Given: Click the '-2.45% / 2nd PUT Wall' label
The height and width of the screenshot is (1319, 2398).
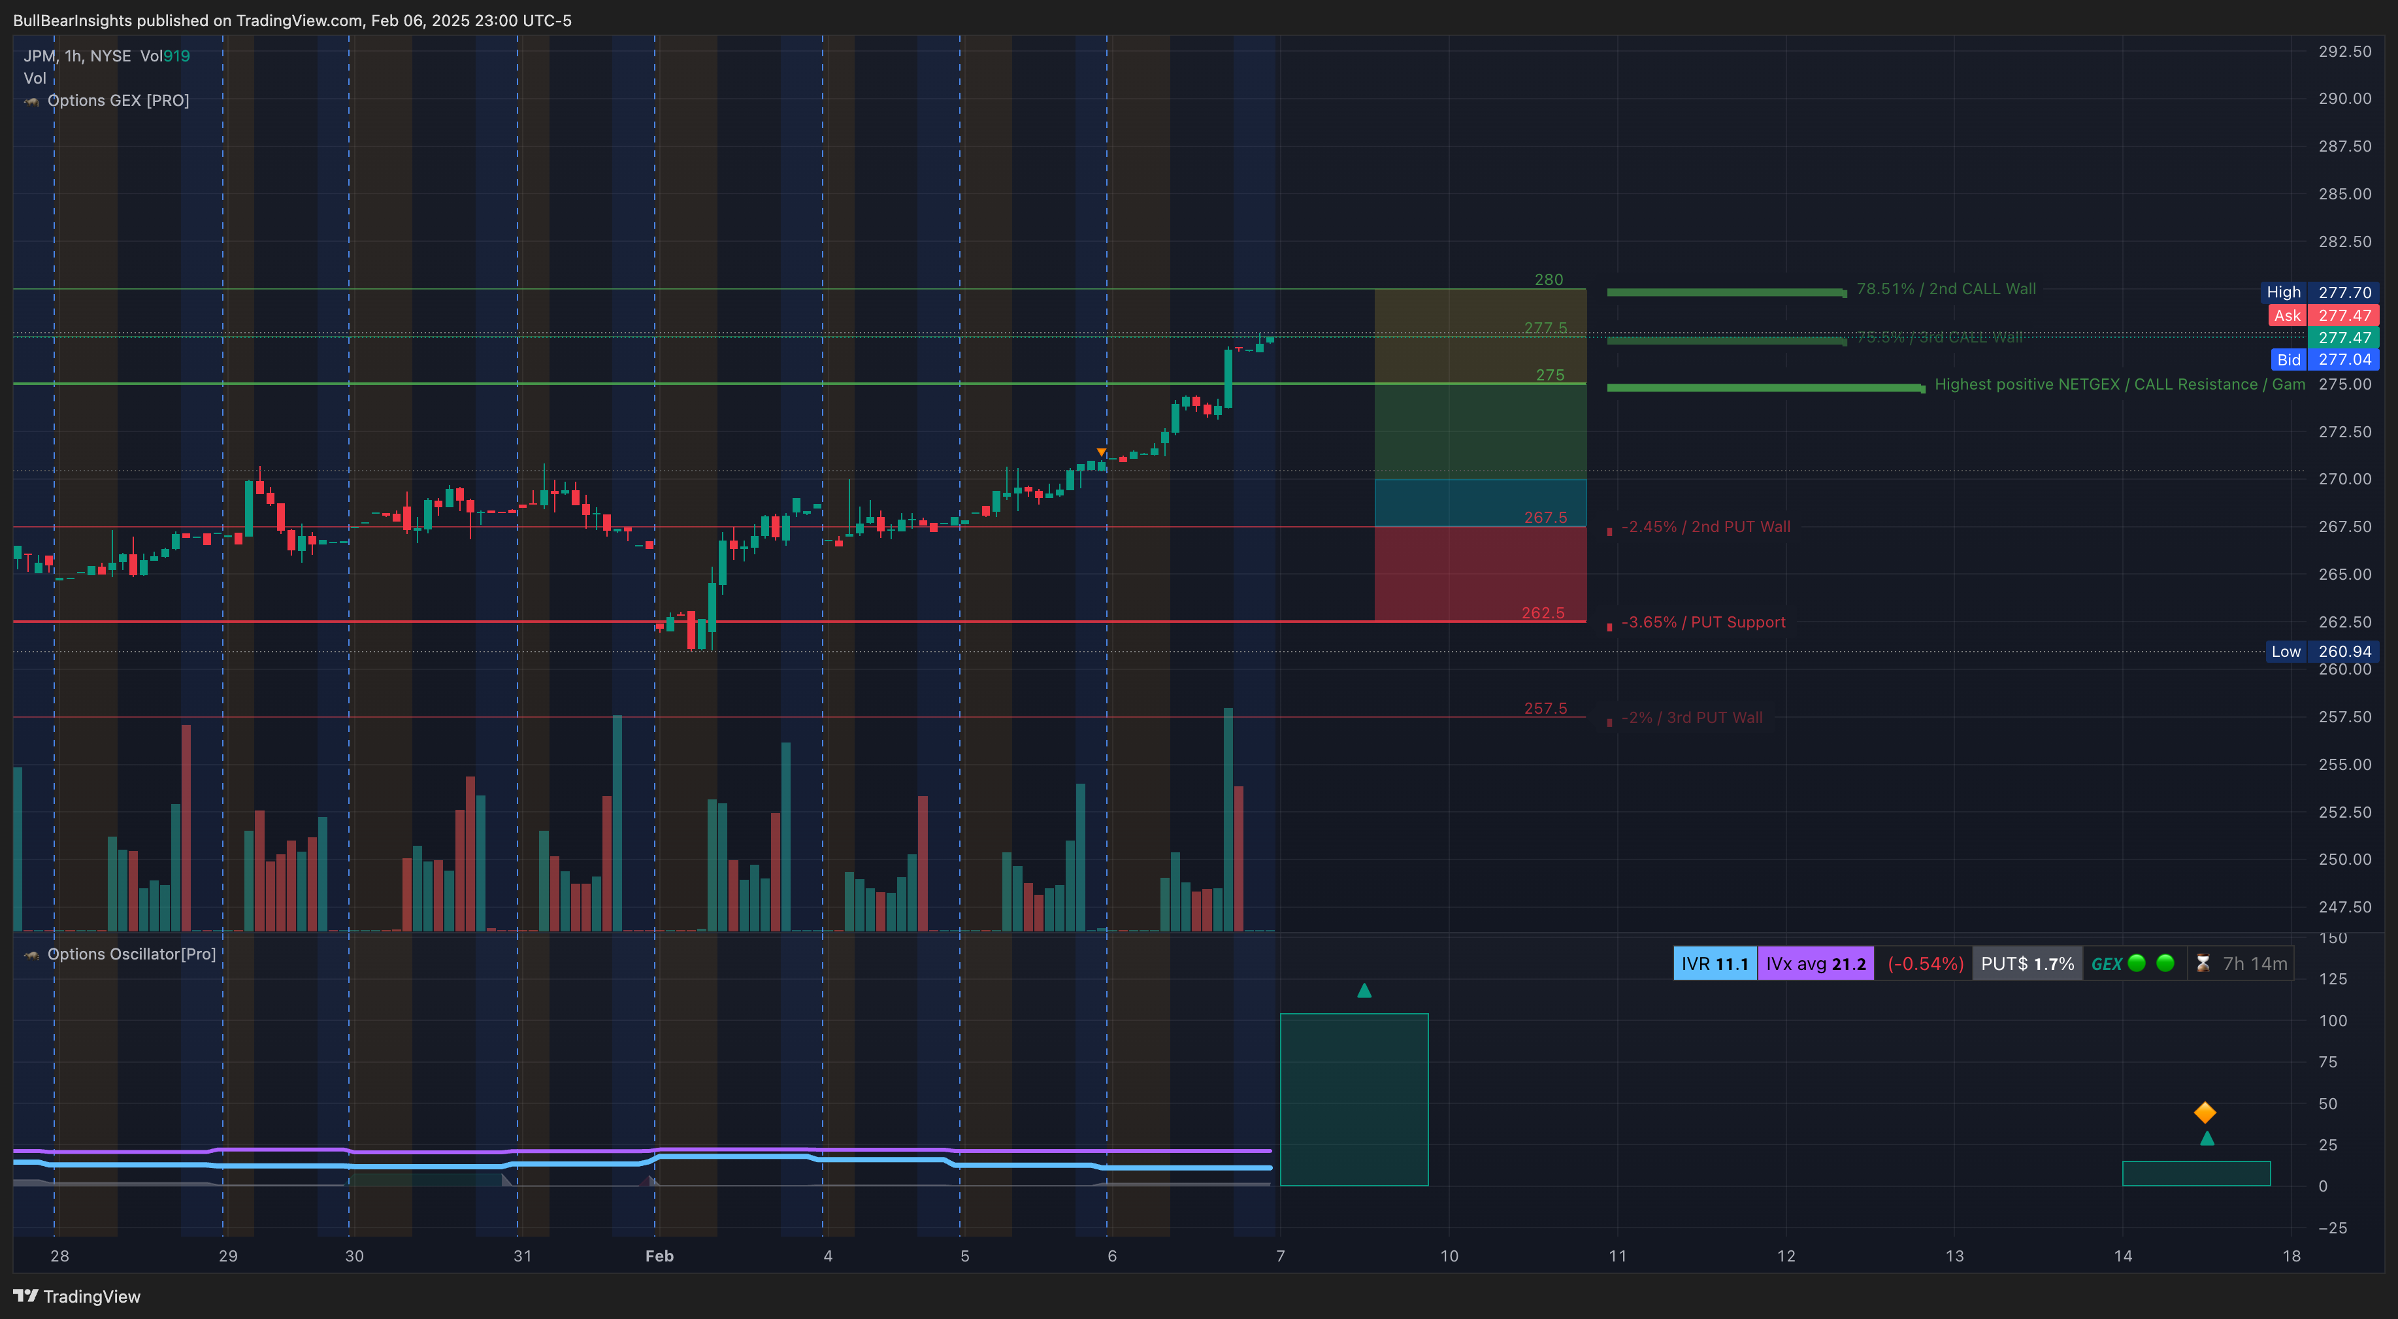Looking at the screenshot, I should click(1705, 527).
